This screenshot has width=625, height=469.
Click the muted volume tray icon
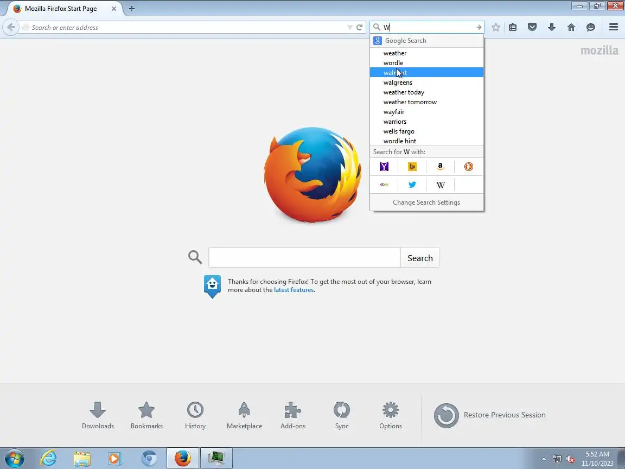570,459
